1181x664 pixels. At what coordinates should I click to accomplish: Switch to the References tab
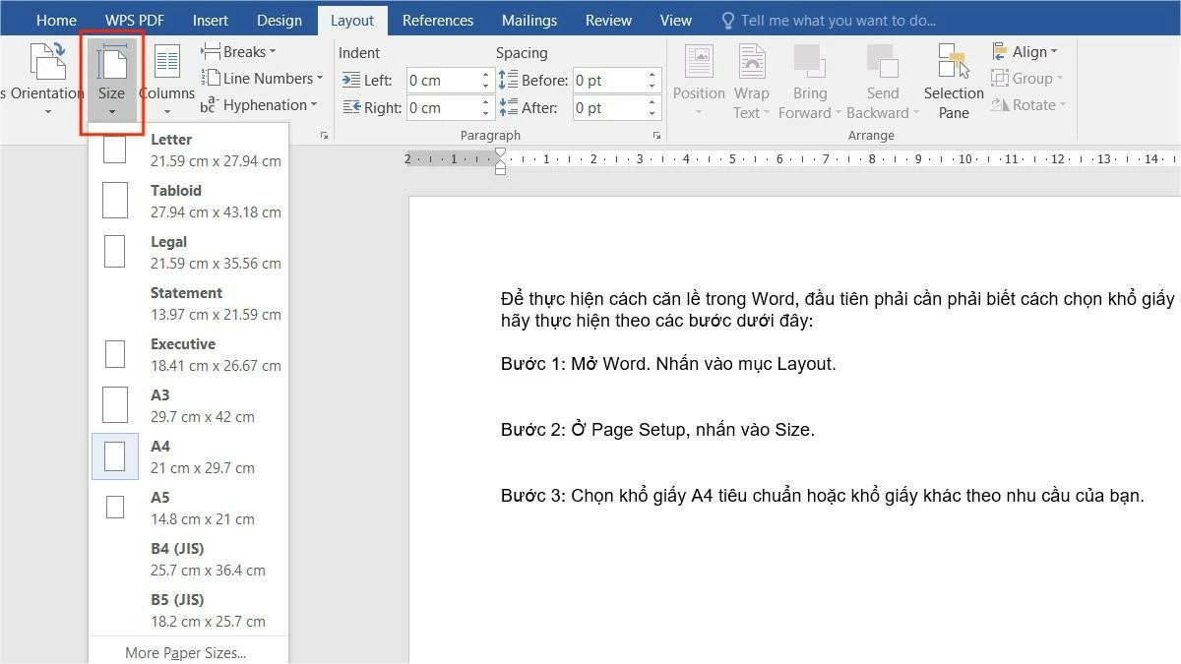coord(438,20)
